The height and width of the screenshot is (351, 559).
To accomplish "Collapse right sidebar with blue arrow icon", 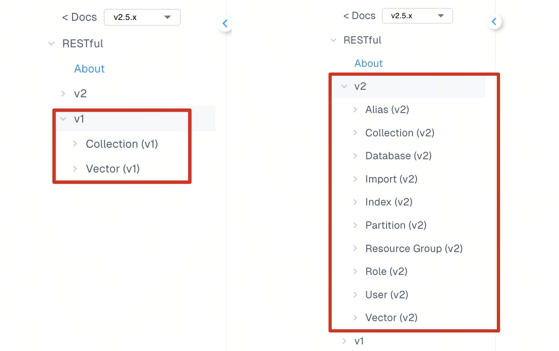I will pyautogui.click(x=494, y=22).
